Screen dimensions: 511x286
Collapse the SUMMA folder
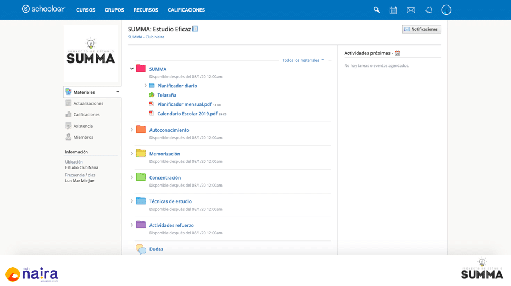pyautogui.click(x=132, y=69)
